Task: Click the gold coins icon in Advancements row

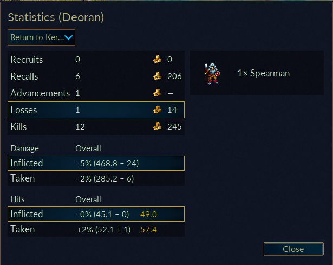Action: [157, 93]
